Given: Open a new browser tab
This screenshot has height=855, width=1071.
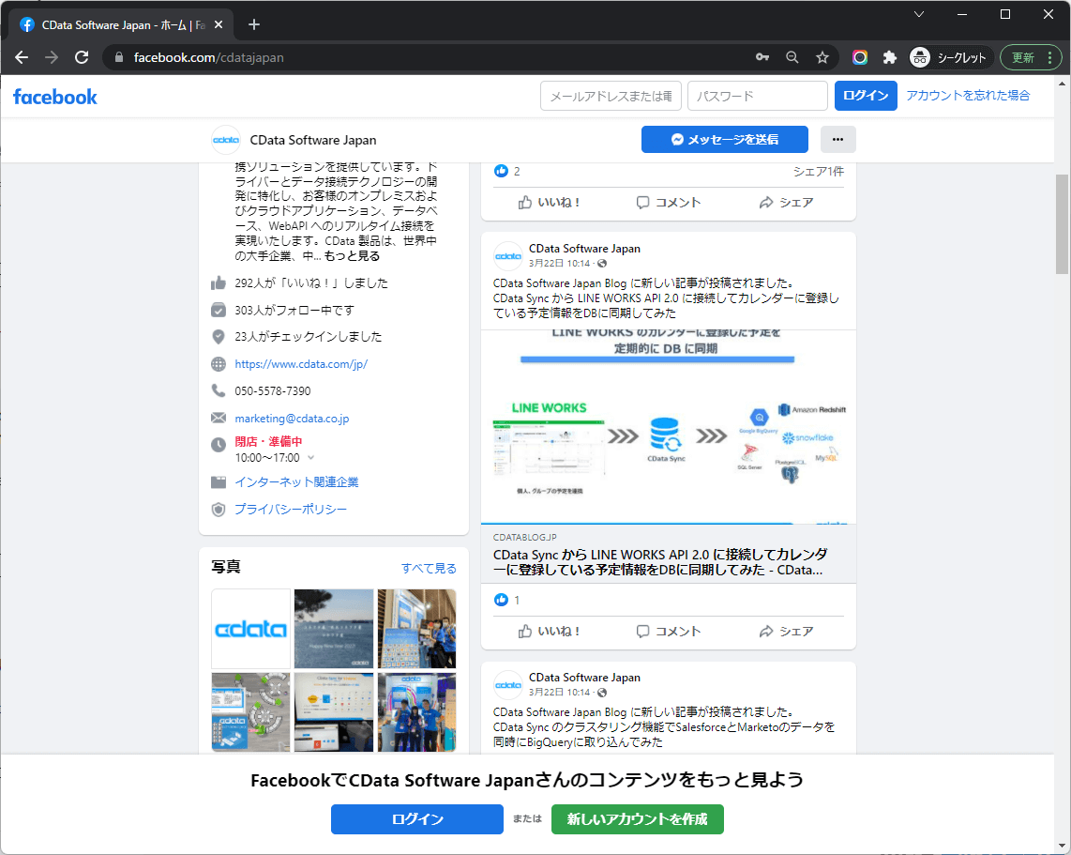Looking at the screenshot, I should 254,24.
